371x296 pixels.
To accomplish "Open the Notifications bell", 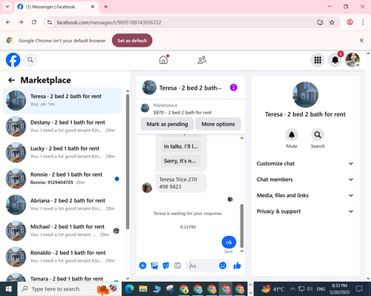I will pyautogui.click(x=335, y=60).
